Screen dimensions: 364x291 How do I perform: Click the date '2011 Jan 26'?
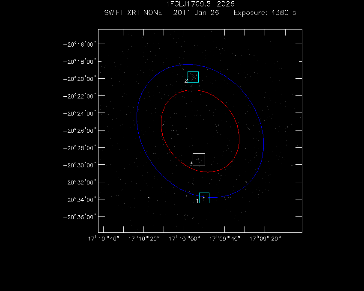click(x=196, y=12)
